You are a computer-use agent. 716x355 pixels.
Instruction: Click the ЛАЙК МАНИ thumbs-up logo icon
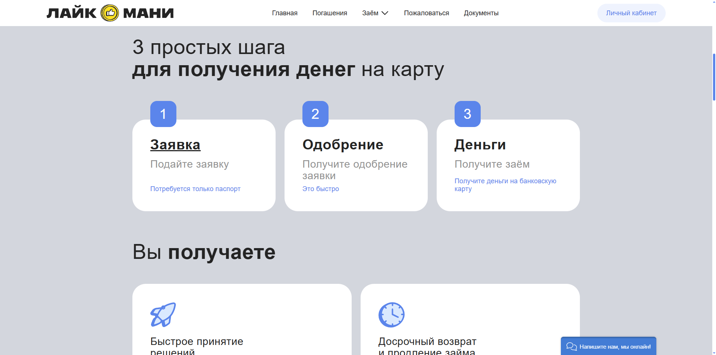[x=109, y=13]
